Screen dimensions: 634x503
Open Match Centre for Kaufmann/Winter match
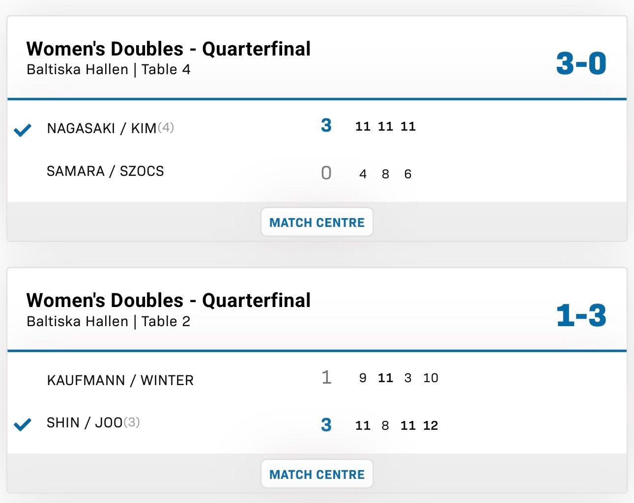pos(317,474)
